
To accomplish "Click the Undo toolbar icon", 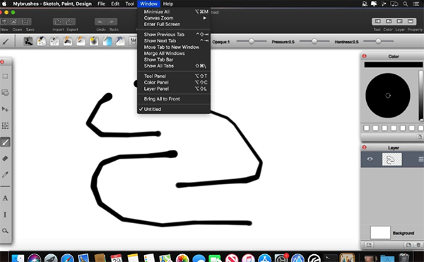I will coord(100,22).
